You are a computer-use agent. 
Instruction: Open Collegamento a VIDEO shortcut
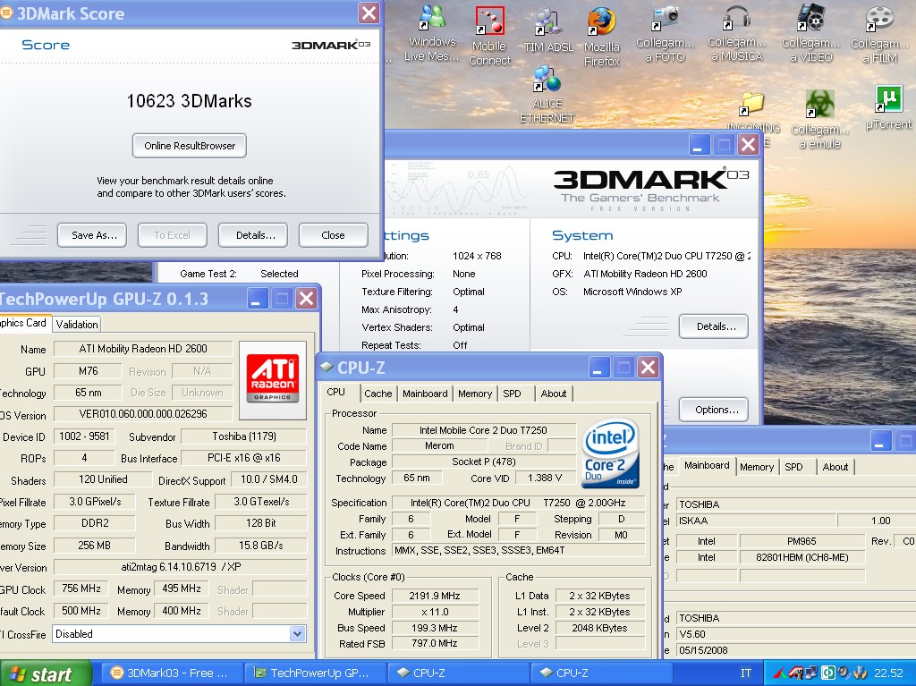pos(810,34)
